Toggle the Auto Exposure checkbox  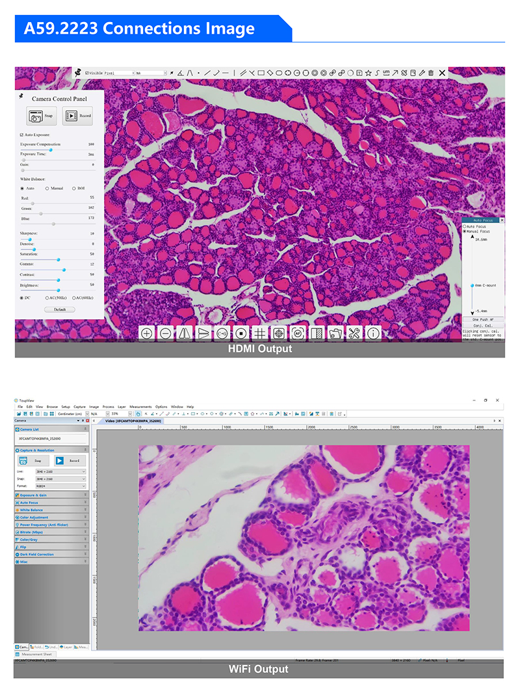pos(22,135)
